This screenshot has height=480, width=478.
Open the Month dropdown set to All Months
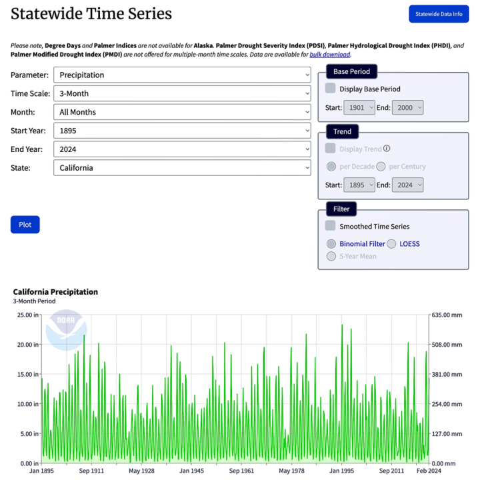coord(182,112)
